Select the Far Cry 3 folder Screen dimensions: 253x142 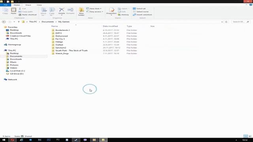[60, 39]
